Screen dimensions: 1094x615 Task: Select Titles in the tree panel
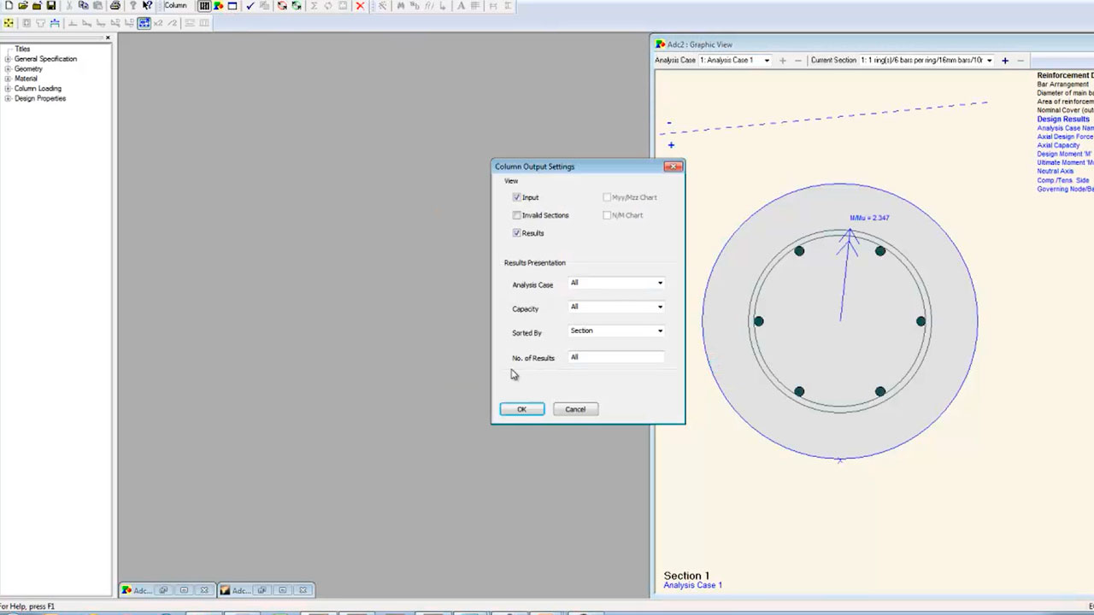pos(22,50)
